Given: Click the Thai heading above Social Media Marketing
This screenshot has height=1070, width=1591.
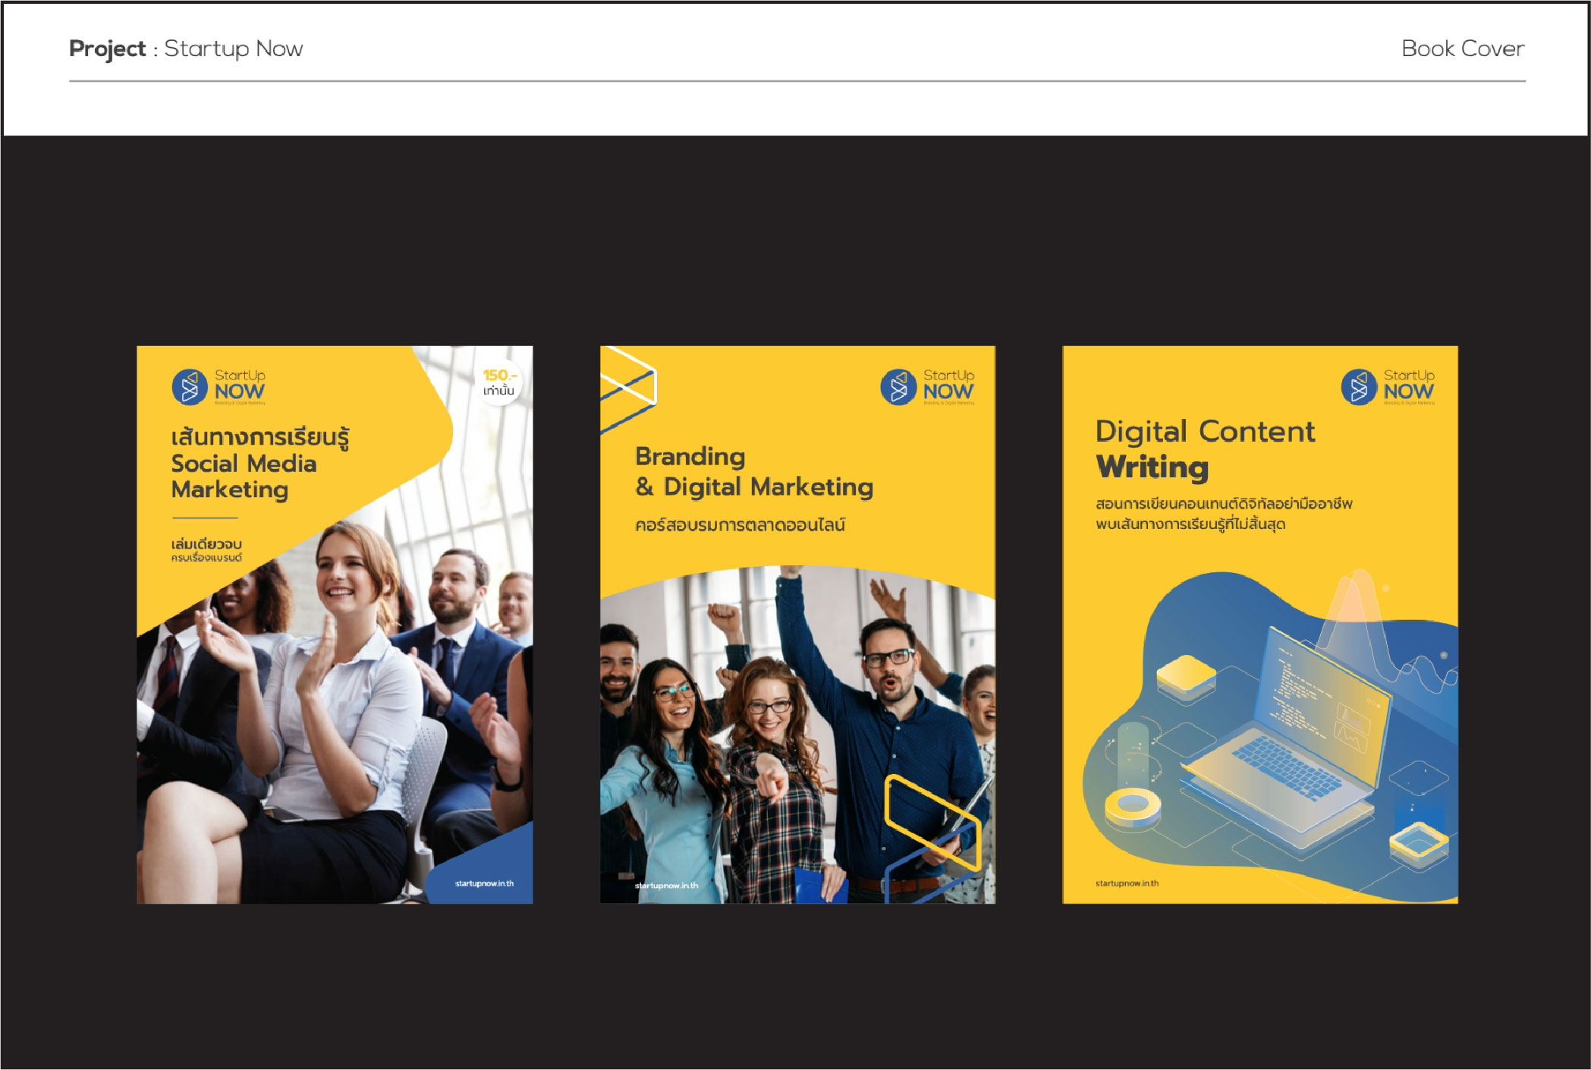Looking at the screenshot, I should point(260,438).
